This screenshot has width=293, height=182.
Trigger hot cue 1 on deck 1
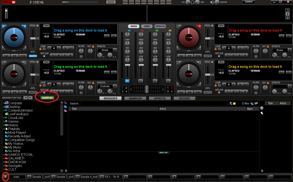[x=53, y=55]
